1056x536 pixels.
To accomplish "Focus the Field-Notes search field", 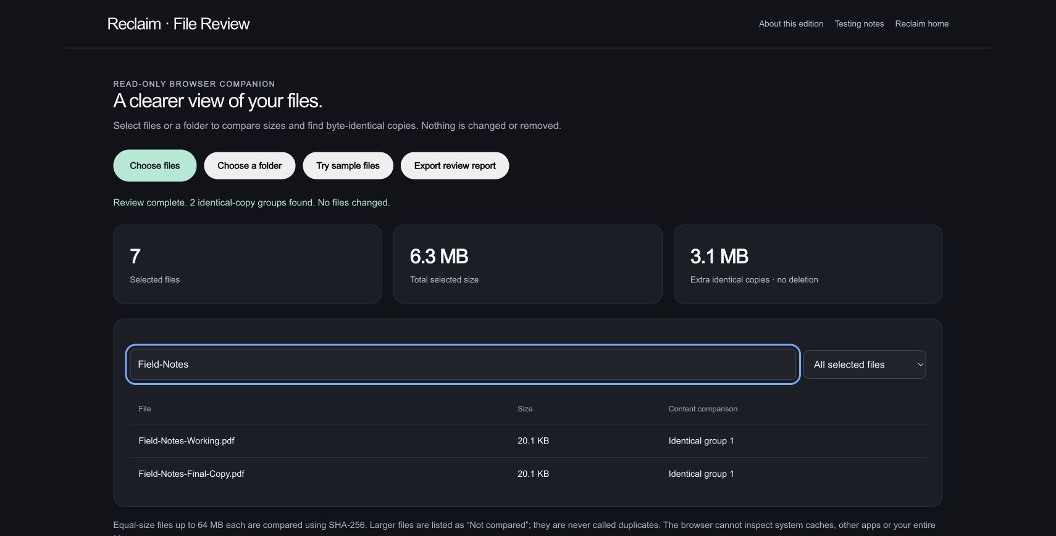I will [x=463, y=364].
